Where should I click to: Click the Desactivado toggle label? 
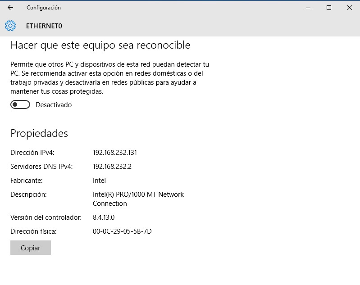pyautogui.click(x=54, y=105)
